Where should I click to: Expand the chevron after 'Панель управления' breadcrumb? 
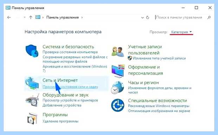[82, 17]
